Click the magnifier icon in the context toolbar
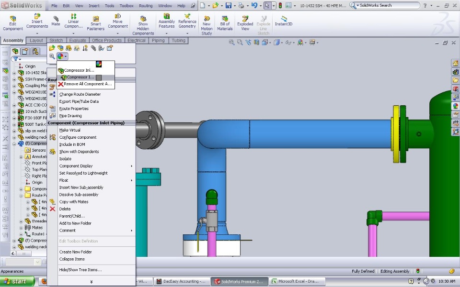This screenshot has height=287, width=460. (x=52, y=56)
